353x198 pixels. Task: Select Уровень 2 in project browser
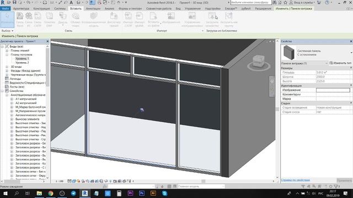22,63
